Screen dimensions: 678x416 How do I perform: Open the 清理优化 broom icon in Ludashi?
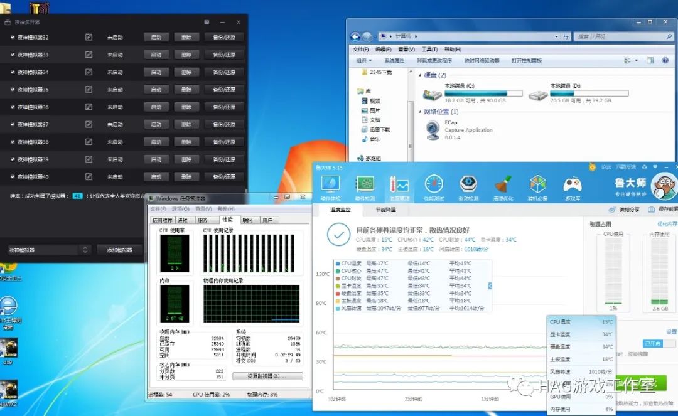(x=503, y=185)
